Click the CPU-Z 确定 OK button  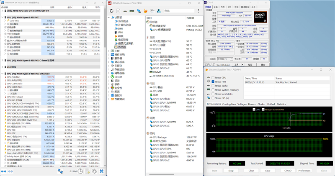263,65
